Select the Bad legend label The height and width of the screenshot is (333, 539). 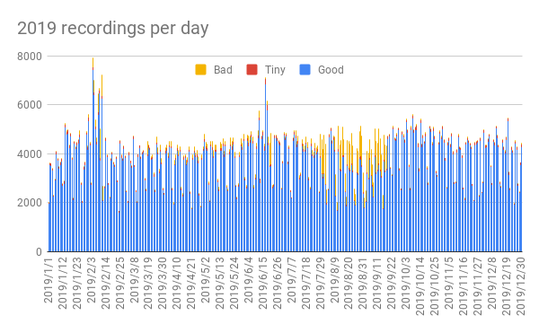click(223, 70)
